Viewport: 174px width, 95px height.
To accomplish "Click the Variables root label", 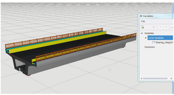I will 149,33.
